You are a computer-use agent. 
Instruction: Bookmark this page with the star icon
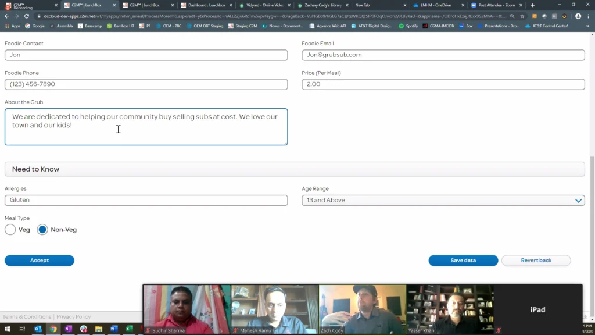(x=522, y=16)
